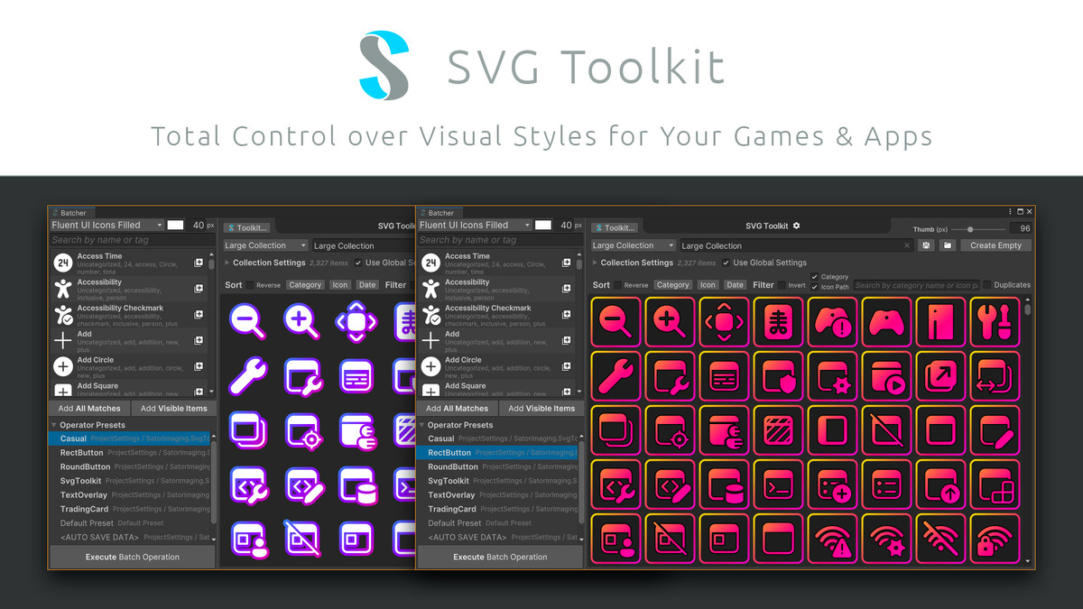Click white color swatch in right Batcher panel
This screenshot has width=1083, height=609.
[x=542, y=225]
